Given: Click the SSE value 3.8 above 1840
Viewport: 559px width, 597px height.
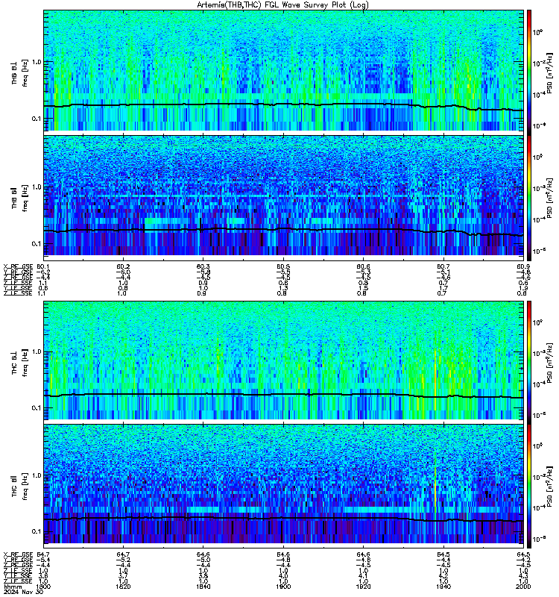Looking at the screenshot, I should 203,576.
